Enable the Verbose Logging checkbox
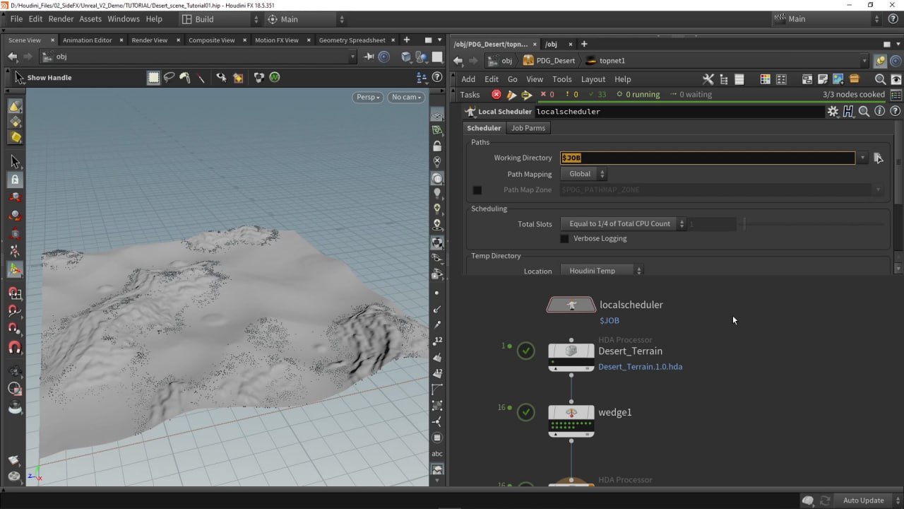 point(564,239)
